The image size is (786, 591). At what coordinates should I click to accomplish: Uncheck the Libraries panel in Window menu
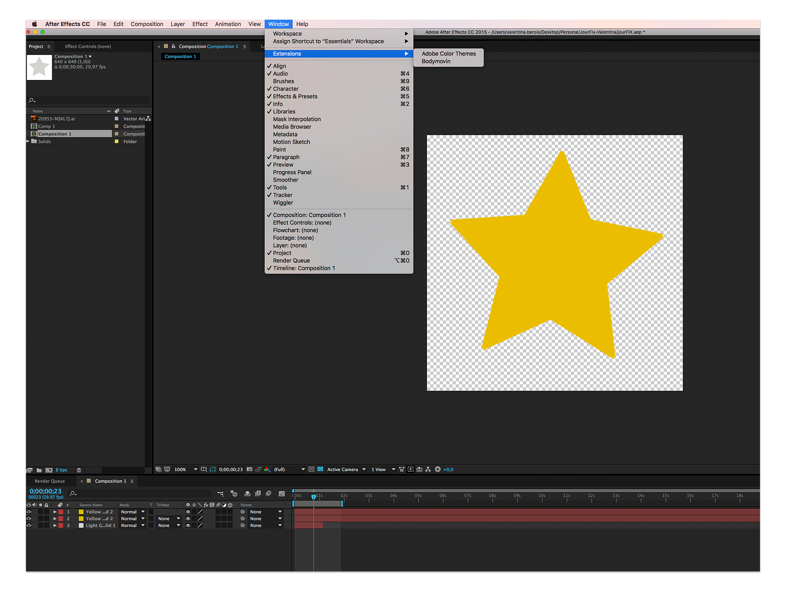coord(284,112)
